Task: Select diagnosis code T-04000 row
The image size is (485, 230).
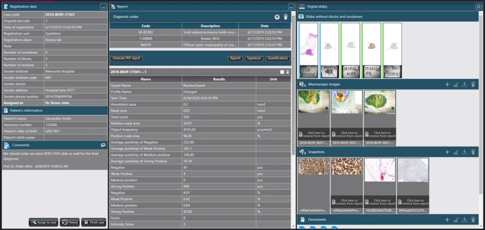Action: click(200, 39)
